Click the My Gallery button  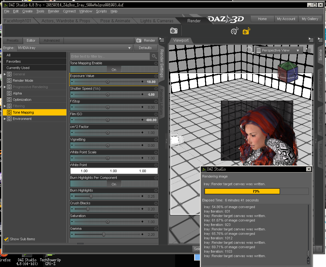310,19
